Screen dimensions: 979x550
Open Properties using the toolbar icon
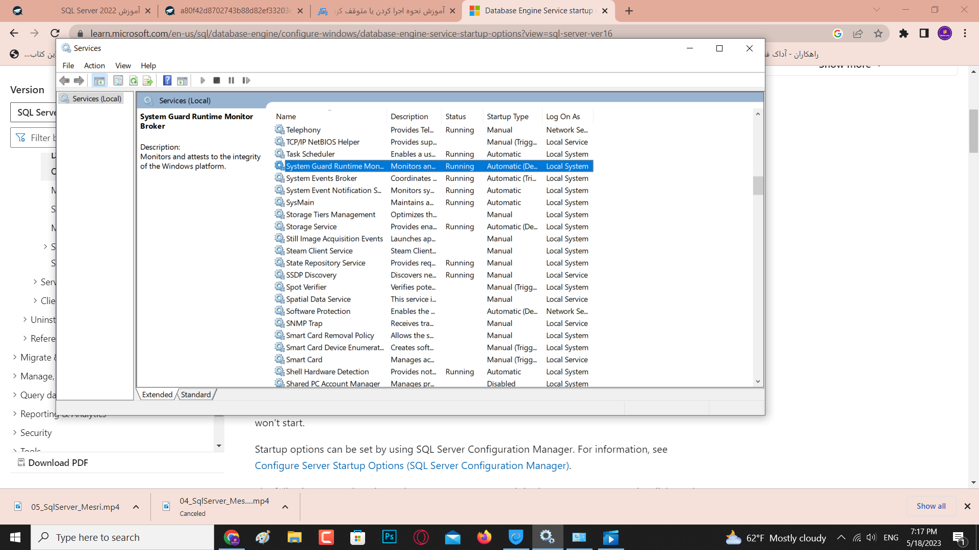tap(118, 80)
